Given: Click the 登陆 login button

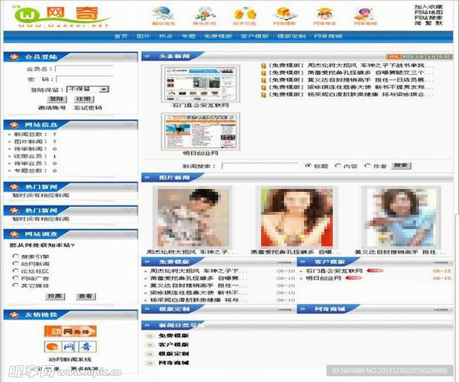Looking at the screenshot, I should tap(56, 99).
